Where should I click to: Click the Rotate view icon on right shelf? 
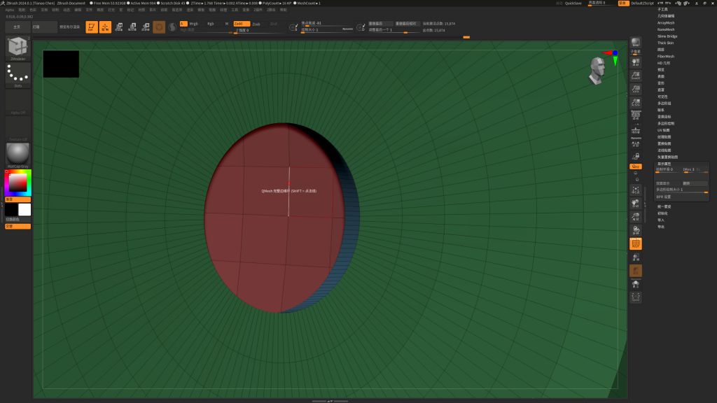click(636, 230)
